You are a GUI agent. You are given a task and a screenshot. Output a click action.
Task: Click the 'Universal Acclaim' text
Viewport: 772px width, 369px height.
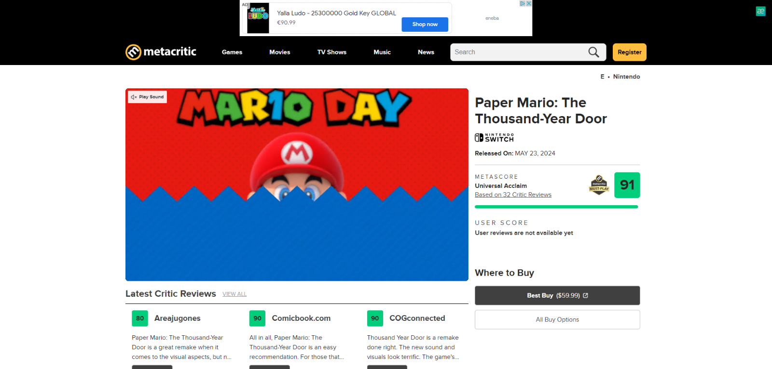(501, 186)
